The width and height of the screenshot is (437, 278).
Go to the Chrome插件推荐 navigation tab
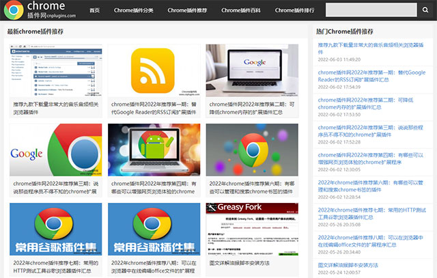tap(187, 10)
